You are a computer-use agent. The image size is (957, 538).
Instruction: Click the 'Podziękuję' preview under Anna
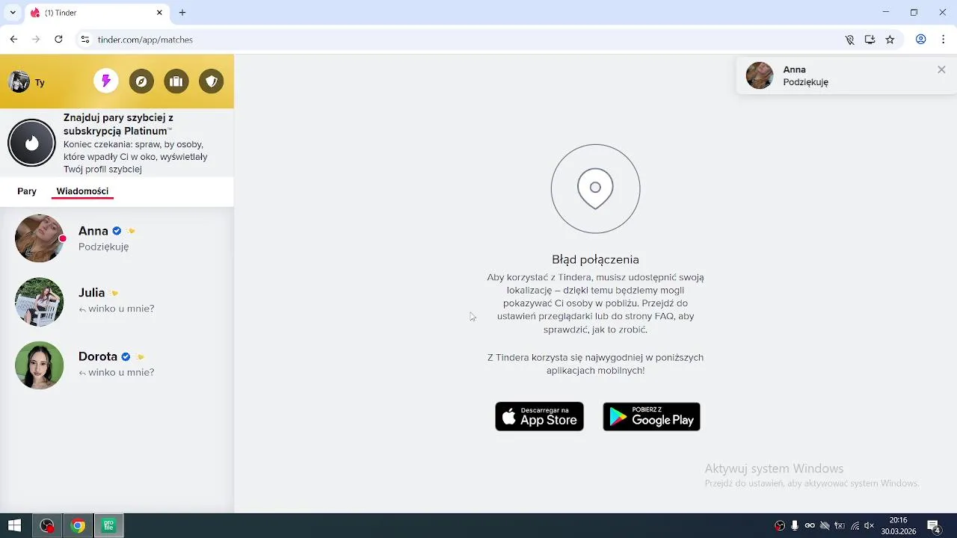pyautogui.click(x=103, y=247)
